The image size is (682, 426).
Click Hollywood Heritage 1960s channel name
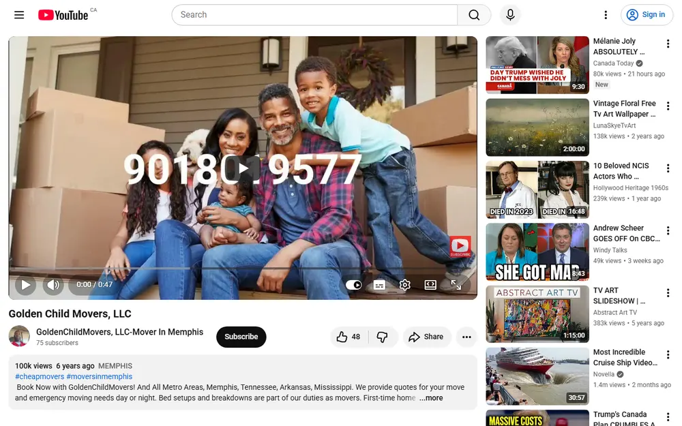631,188
